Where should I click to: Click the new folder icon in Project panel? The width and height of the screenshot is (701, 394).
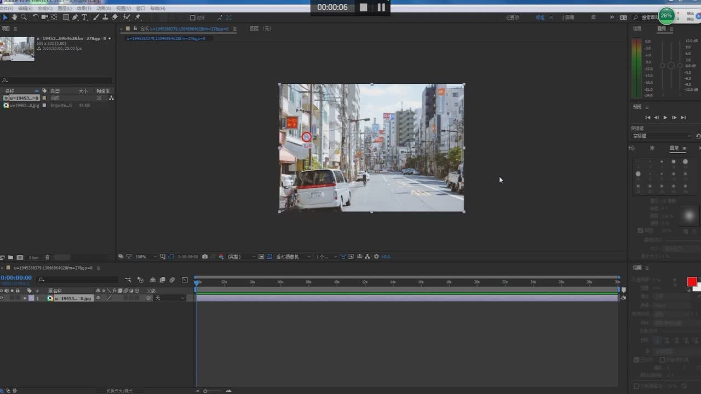(10, 257)
